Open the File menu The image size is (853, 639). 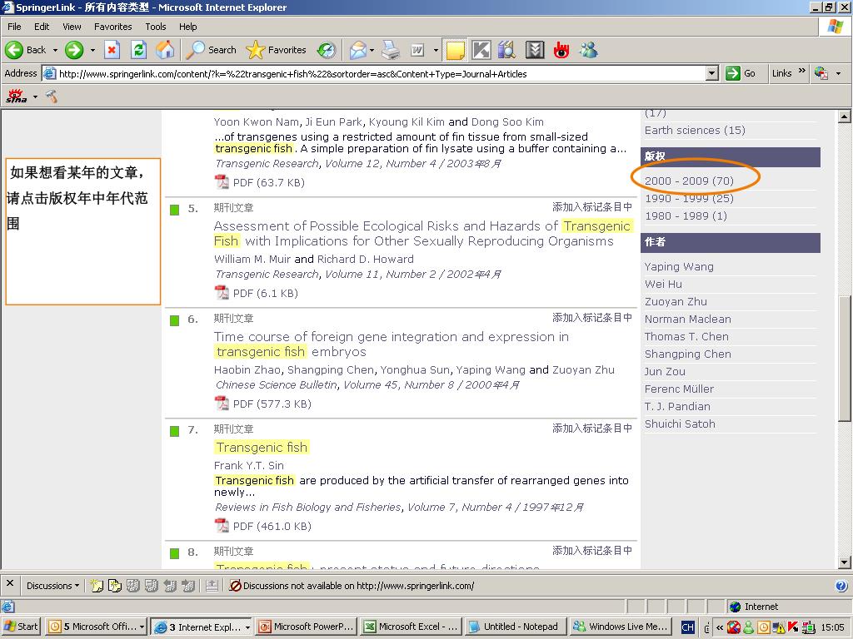pyautogui.click(x=14, y=27)
